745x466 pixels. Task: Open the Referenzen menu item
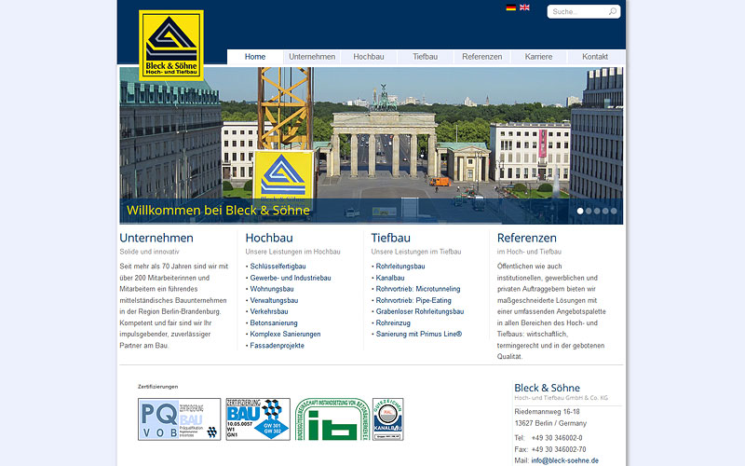click(x=481, y=57)
